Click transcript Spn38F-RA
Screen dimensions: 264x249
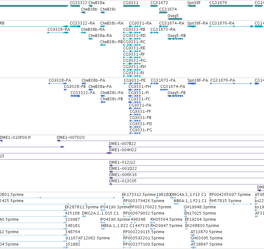(198, 23)
